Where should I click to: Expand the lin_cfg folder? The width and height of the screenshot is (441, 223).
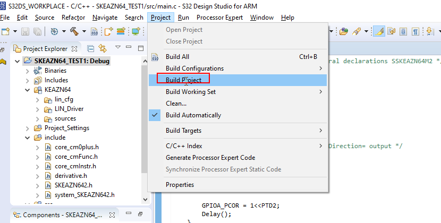point(37,100)
